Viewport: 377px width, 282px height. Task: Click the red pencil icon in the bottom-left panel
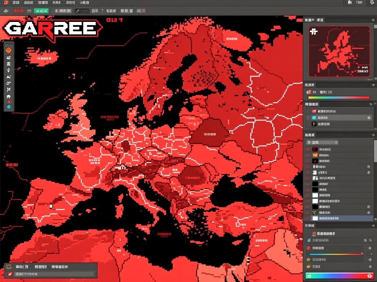[x=10, y=274]
